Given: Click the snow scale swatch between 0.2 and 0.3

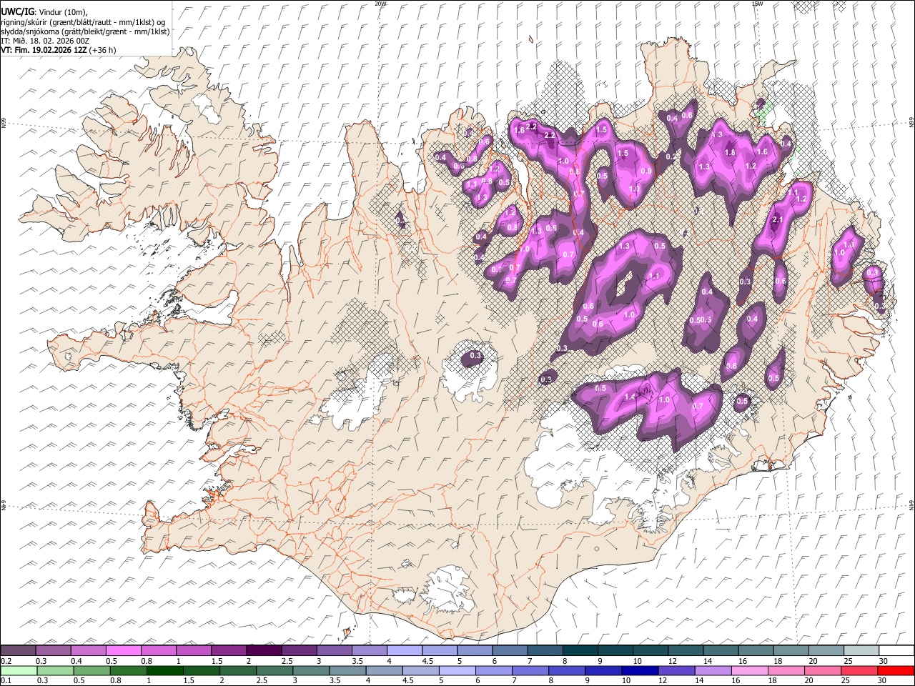Looking at the screenshot, I should coord(18,650).
